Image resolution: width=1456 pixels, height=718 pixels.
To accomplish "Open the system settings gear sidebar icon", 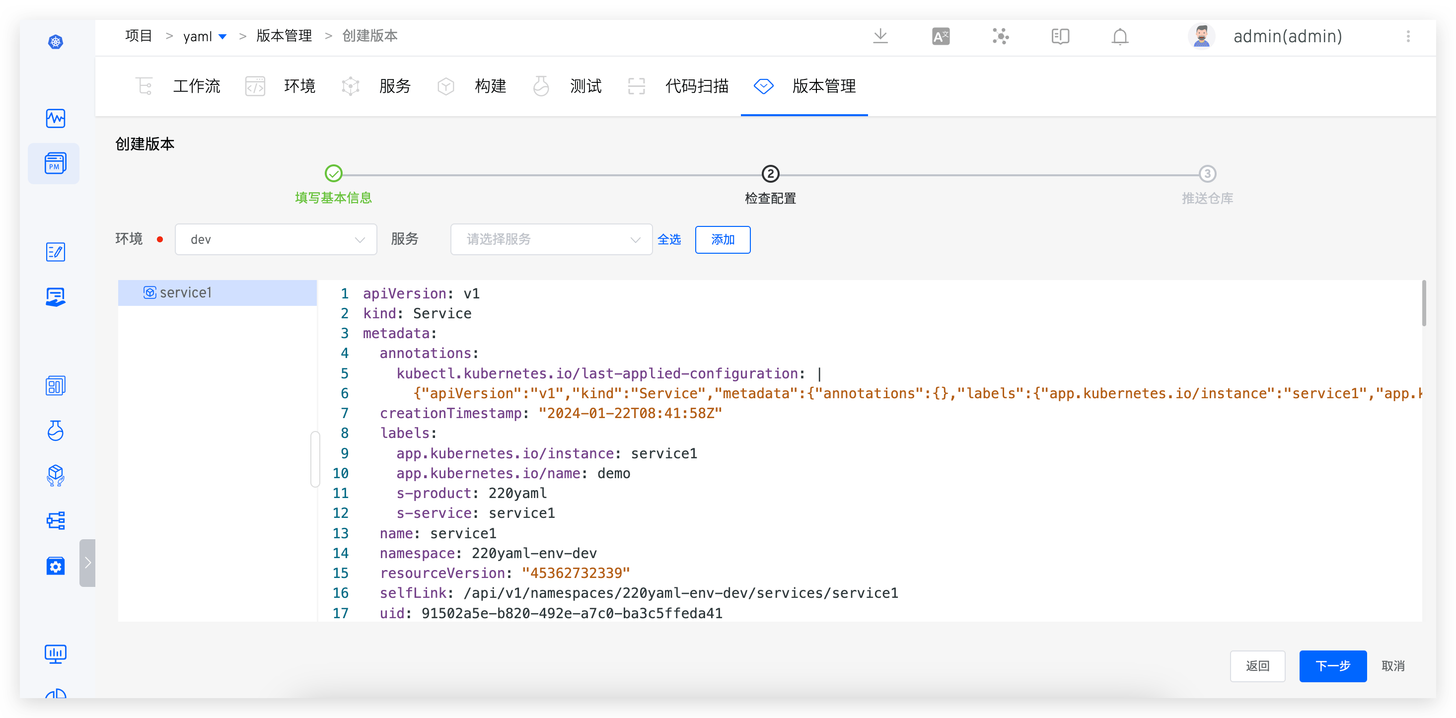I will pyautogui.click(x=56, y=566).
